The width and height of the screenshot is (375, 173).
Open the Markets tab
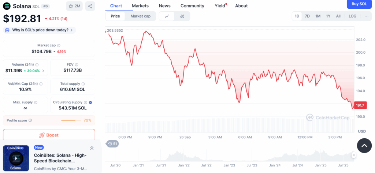[x=140, y=6]
